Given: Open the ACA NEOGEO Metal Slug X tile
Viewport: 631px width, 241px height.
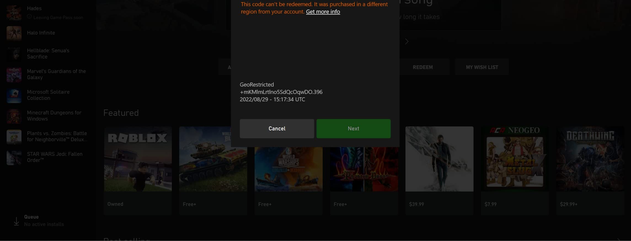Looking at the screenshot, I should [x=515, y=171].
